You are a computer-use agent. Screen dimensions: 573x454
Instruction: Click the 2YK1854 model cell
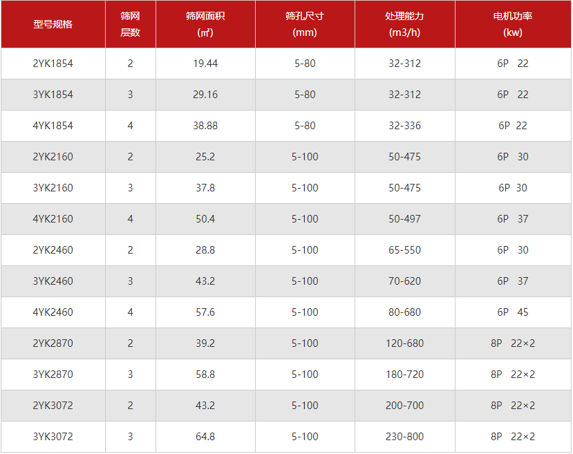[53, 64]
